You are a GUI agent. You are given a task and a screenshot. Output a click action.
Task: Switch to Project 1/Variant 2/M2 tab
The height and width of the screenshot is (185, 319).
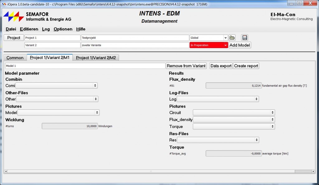[x=96, y=58]
